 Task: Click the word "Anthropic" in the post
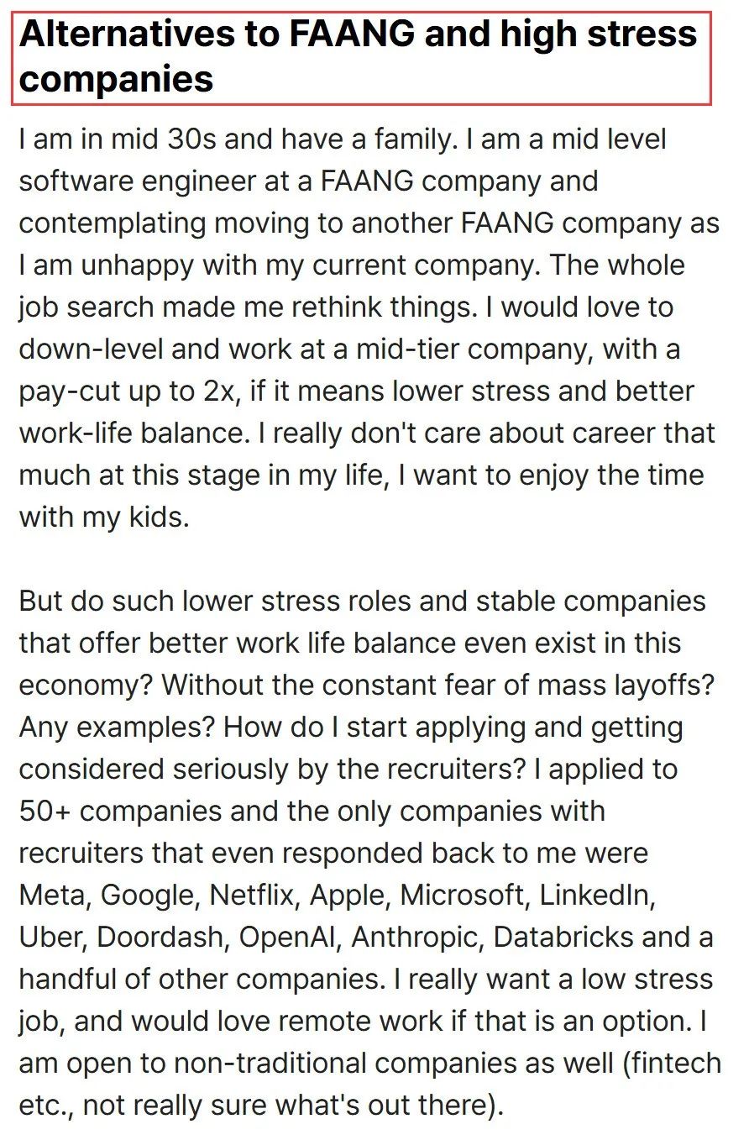(418, 937)
